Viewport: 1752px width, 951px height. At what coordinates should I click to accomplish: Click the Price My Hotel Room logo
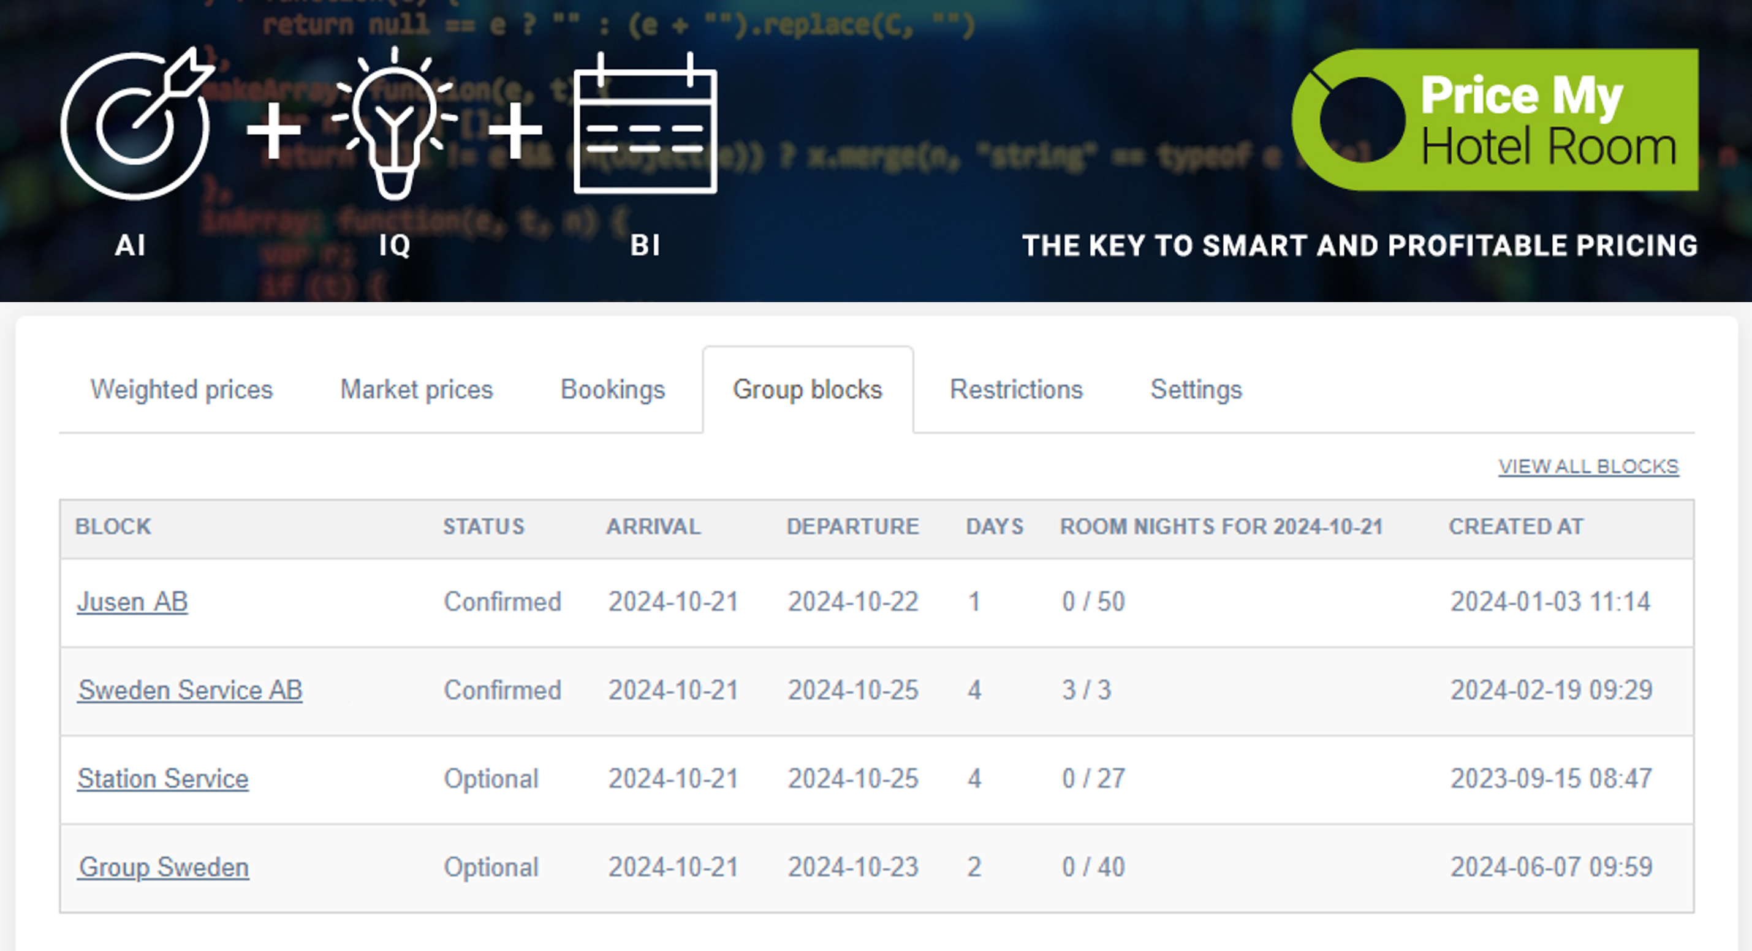[1495, 119]
